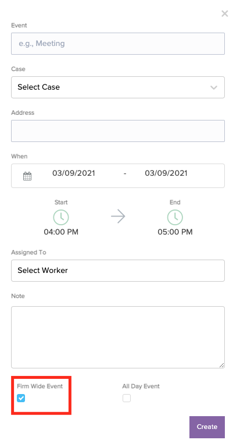Click the Start clock icon
233x447 pixels.
(61, 218)
